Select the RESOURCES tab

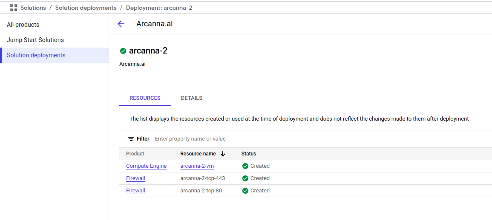coord(145,98)
